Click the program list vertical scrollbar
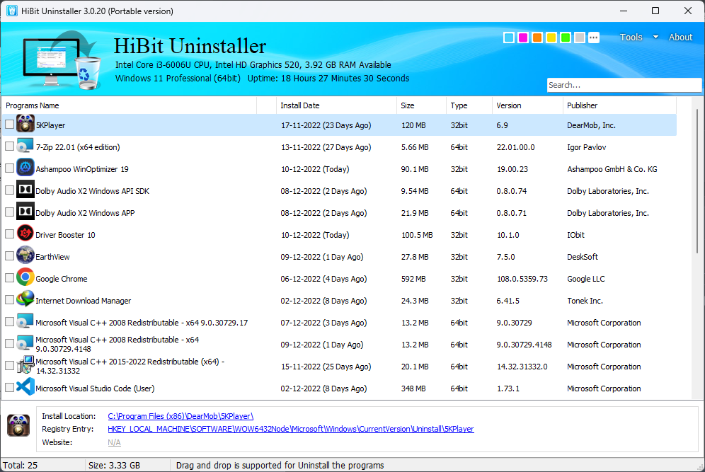The height and width of the screenshot is (472, 705). 697,180
